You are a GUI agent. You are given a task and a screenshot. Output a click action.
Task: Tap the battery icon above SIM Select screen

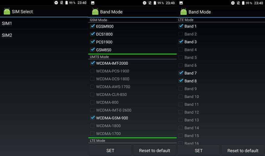pyautogui.click(x=66, y=3)
